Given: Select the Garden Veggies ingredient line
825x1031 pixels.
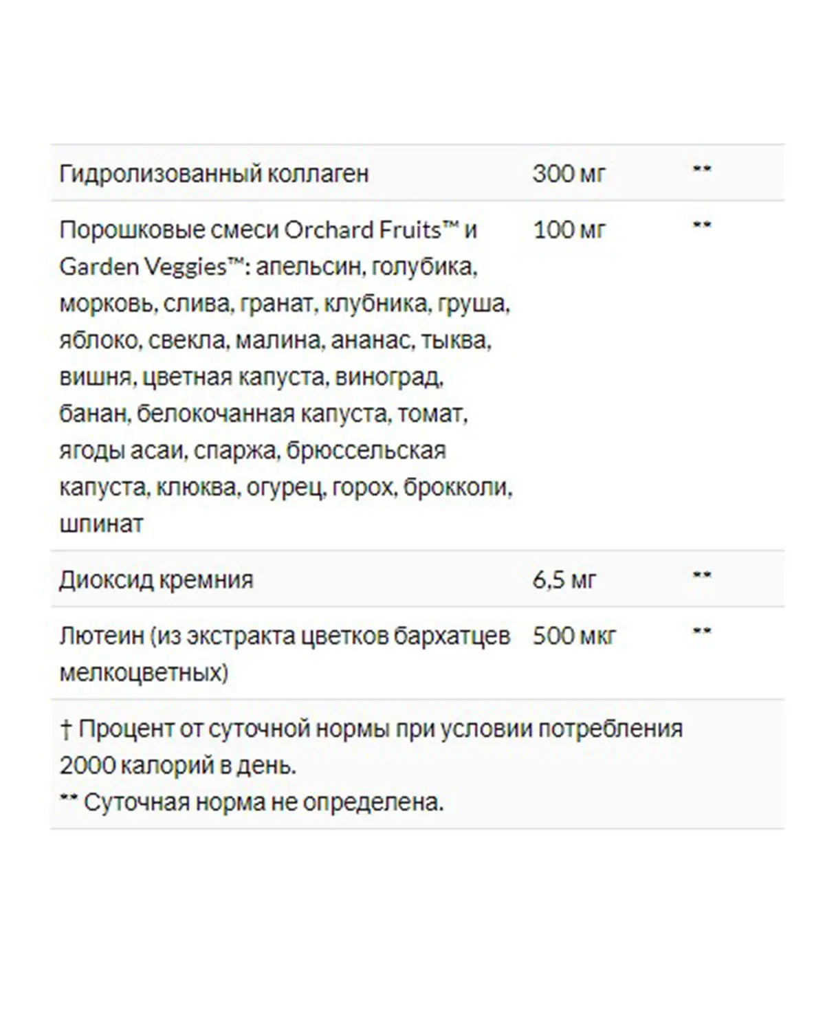Looking at the screenshot, I should coord(268,267).
